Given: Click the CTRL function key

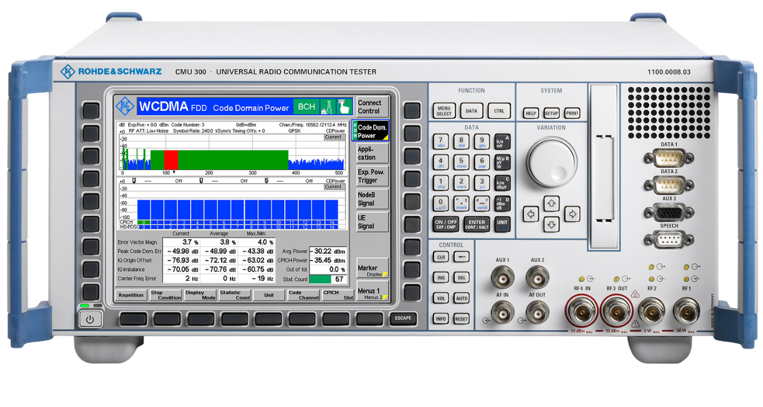Looking at the screenshot, I should tap(499, 110).
